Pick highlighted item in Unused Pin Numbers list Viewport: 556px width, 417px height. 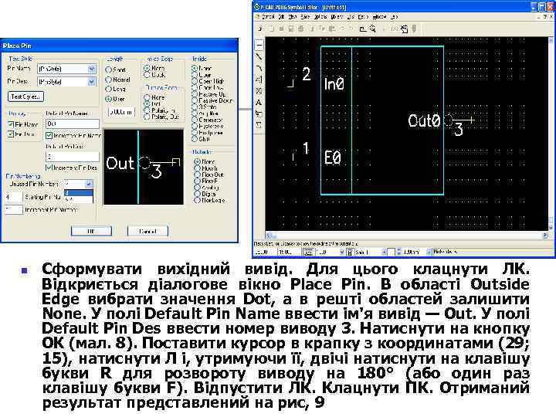(78, 193)
